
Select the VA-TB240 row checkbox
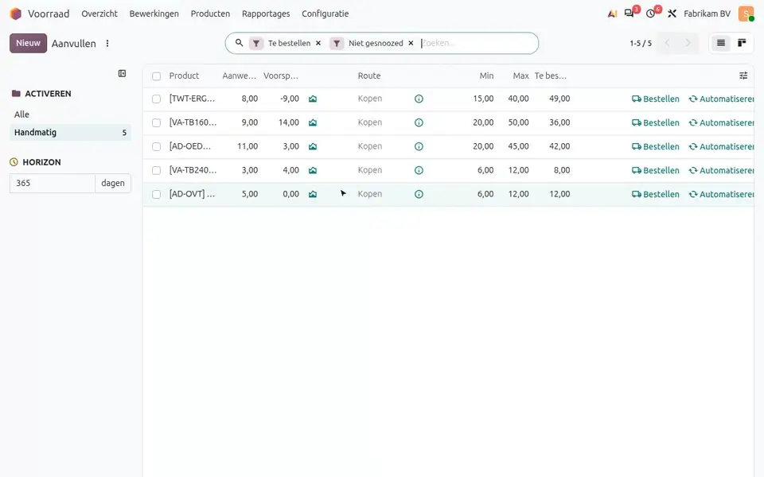[x=157, y=170]
